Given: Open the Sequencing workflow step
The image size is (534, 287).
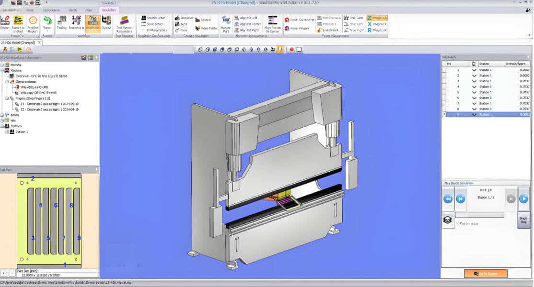Looking at the screenshot, I should [x=76, y=23].
